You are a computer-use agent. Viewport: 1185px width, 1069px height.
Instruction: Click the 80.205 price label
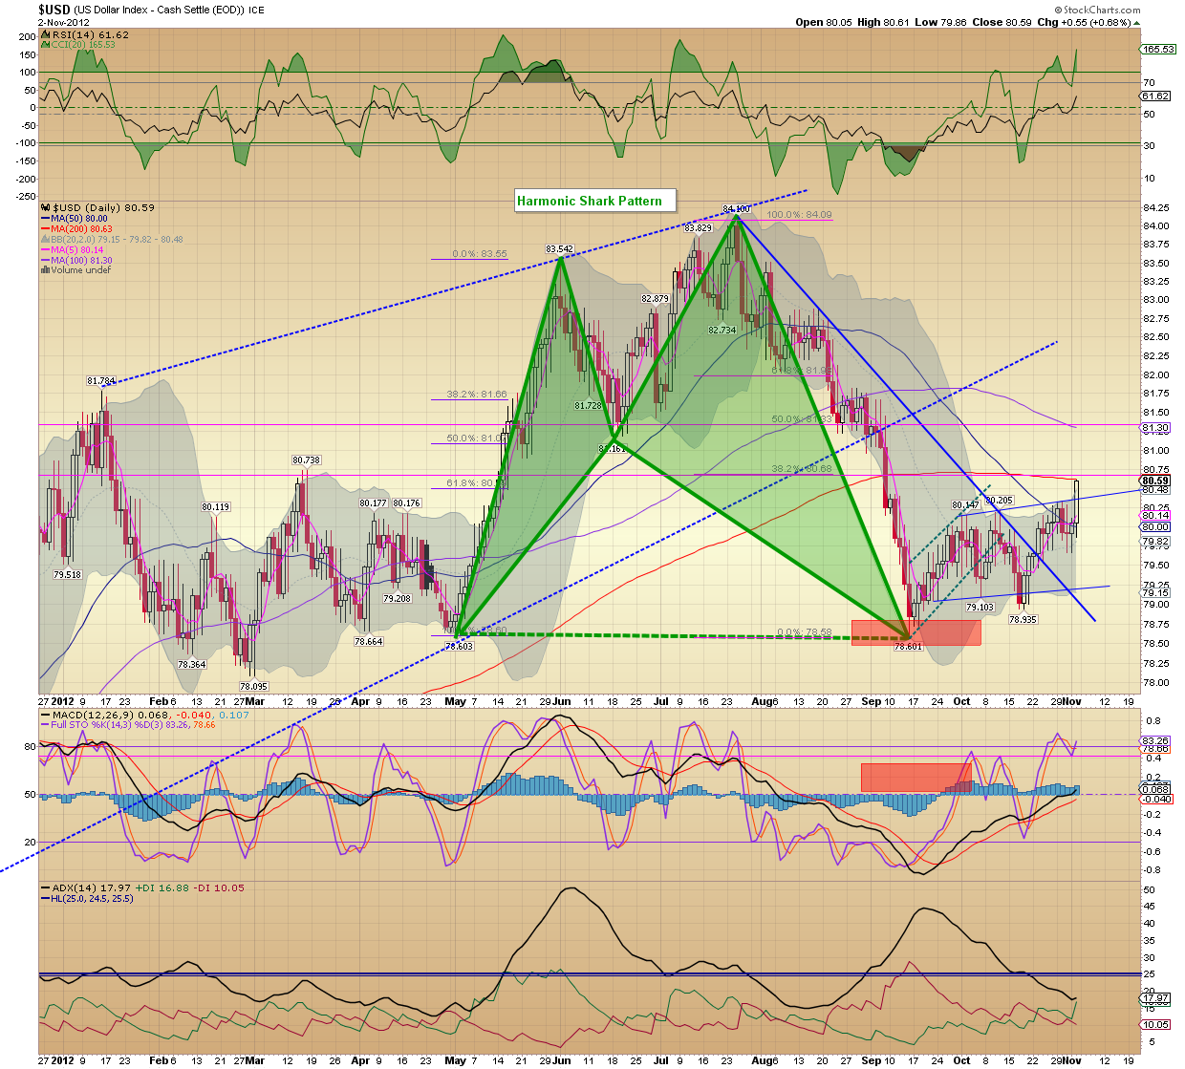pos(999,501)
